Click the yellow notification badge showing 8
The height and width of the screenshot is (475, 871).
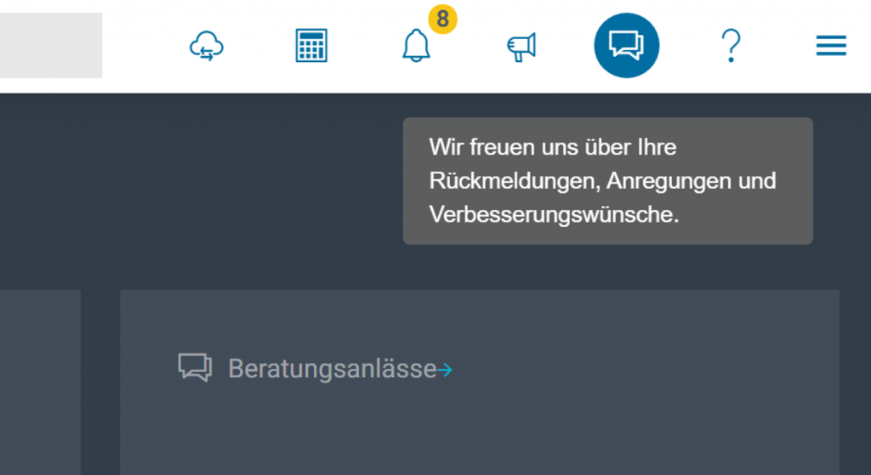(x=442, y=20)
